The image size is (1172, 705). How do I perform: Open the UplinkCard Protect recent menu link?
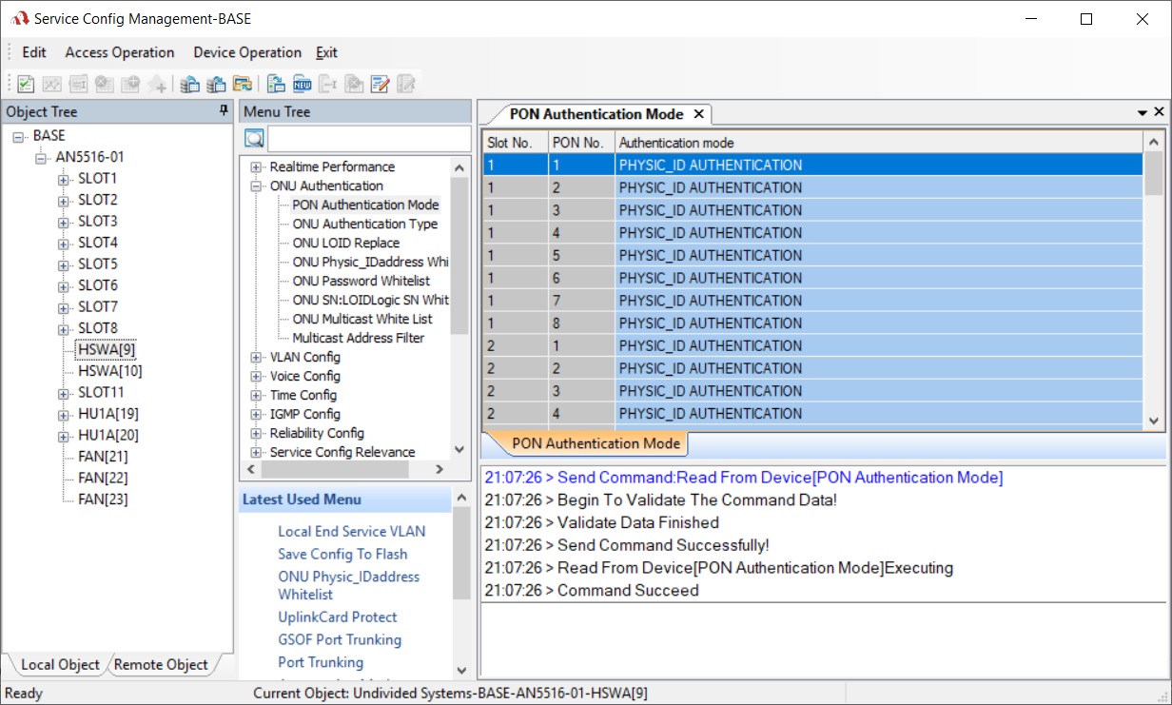(338, 617)
